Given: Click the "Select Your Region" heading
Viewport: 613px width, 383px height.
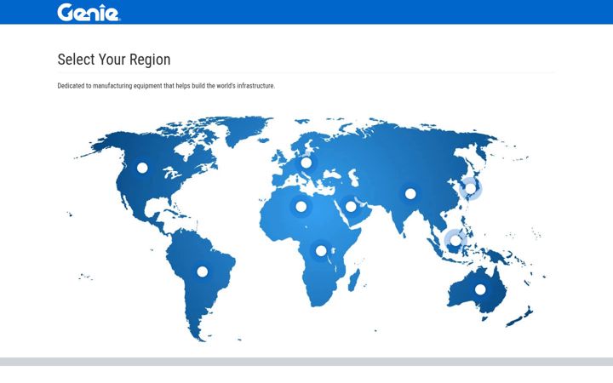Looking at the screenshot, I should (x=114, y=60).
